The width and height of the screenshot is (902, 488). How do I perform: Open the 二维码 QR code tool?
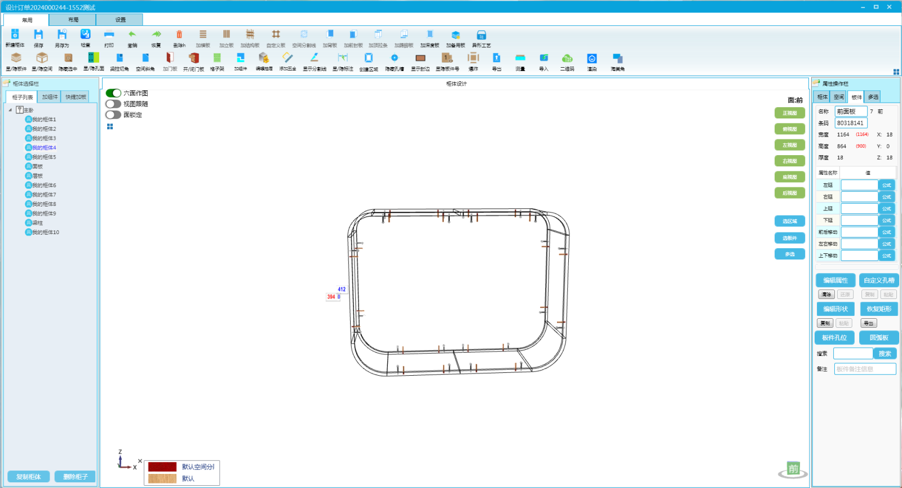[x=567, y=58]
